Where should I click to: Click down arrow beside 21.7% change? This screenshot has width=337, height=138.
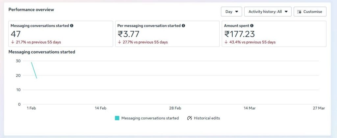[x=13, y=42]
